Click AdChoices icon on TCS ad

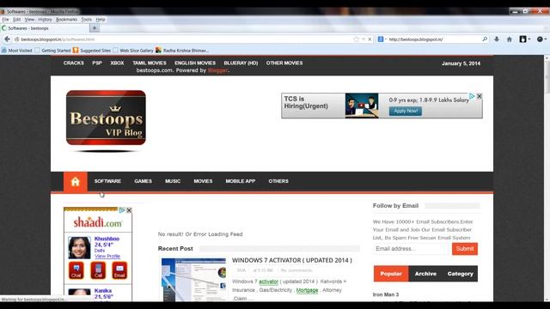click(472, 96)
